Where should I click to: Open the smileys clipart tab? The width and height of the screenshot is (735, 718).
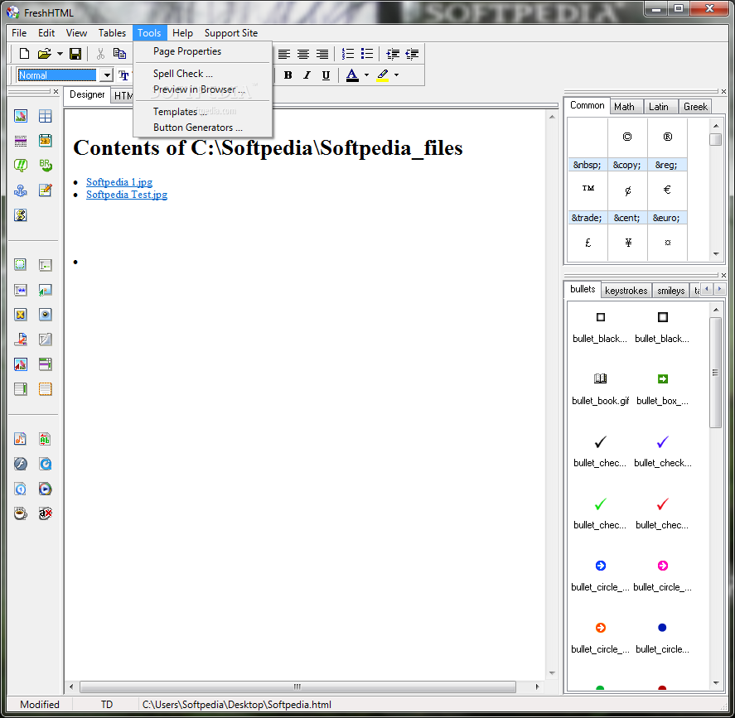pos(671,291)
